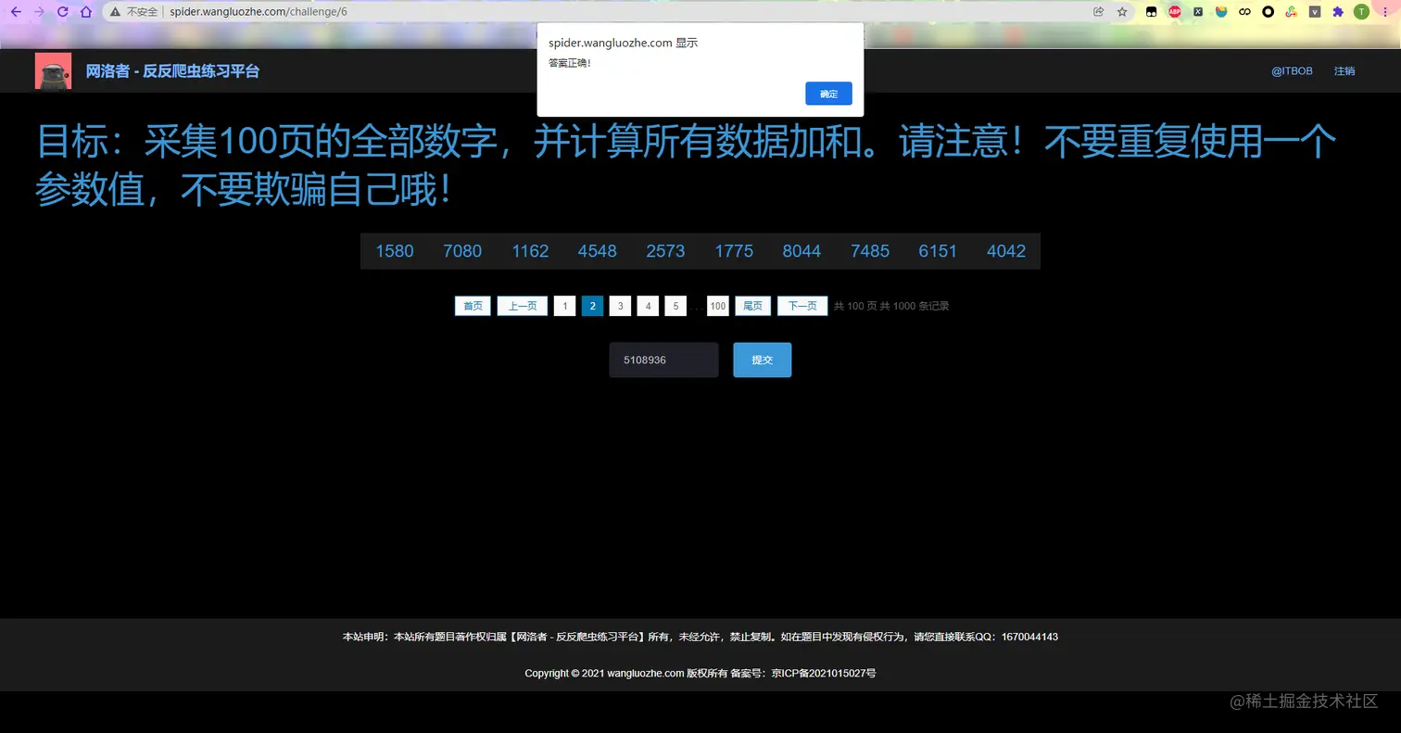The width and height of the screenshot is (1401, 733).
Task: Open the black ring extension icon
Action: [1268, 12]
